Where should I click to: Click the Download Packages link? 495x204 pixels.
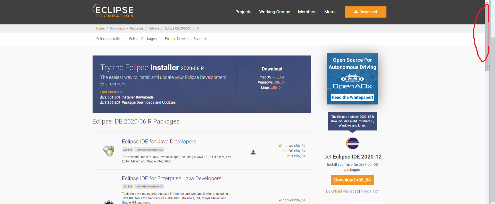pos(342,191)
